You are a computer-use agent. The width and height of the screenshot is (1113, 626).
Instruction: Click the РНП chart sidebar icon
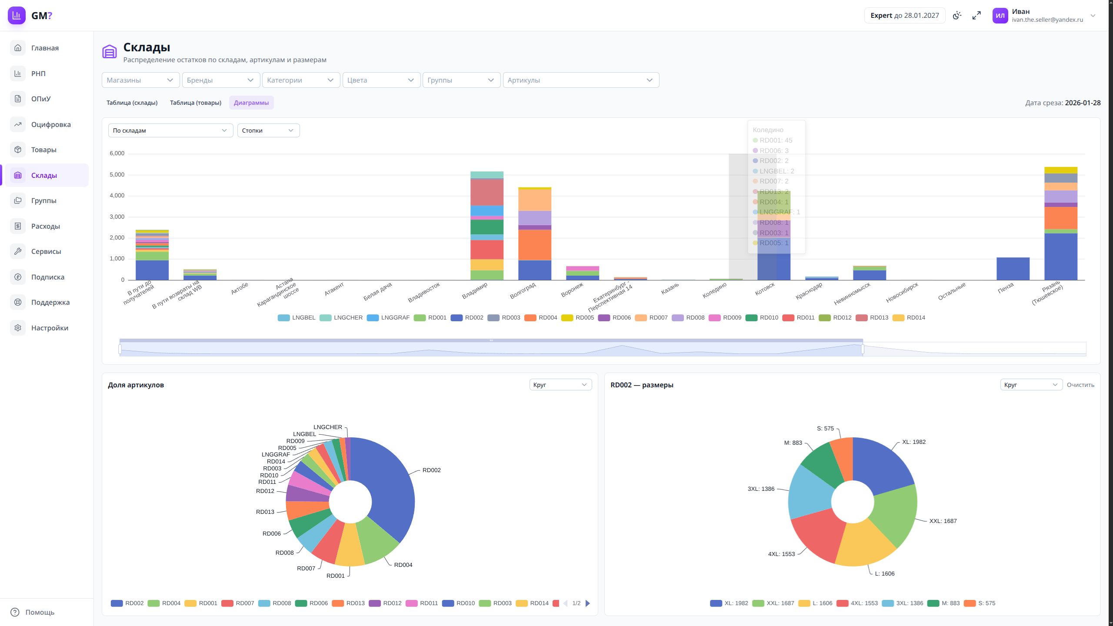click(18, 73)
